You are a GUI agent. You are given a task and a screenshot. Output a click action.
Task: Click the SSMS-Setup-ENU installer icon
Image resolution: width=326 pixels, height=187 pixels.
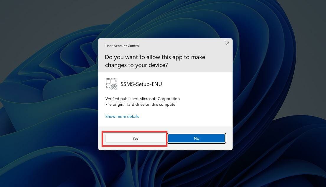tap(111, 84)
